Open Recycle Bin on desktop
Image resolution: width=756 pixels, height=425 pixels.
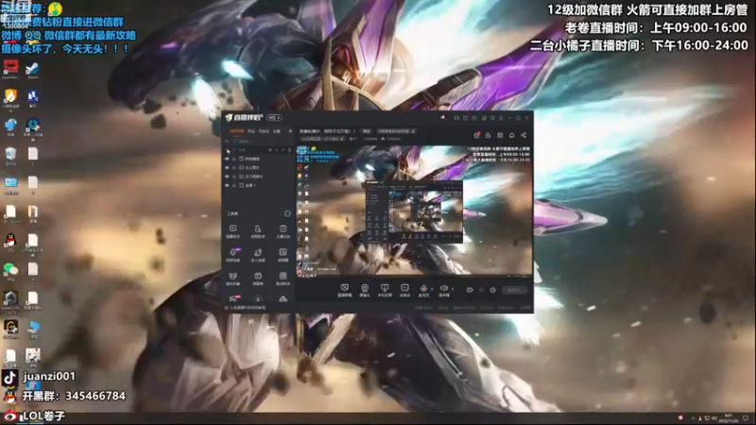coord(10,156)
